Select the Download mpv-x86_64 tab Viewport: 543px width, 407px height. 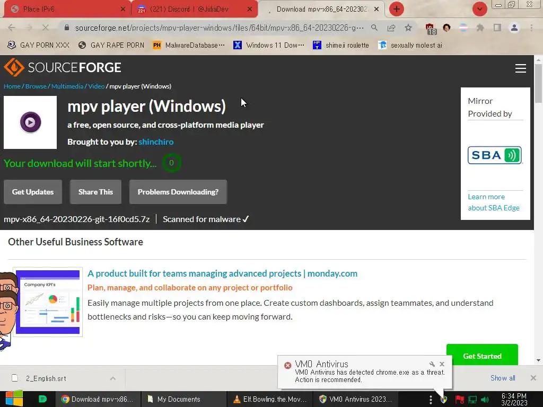[321, 9]
